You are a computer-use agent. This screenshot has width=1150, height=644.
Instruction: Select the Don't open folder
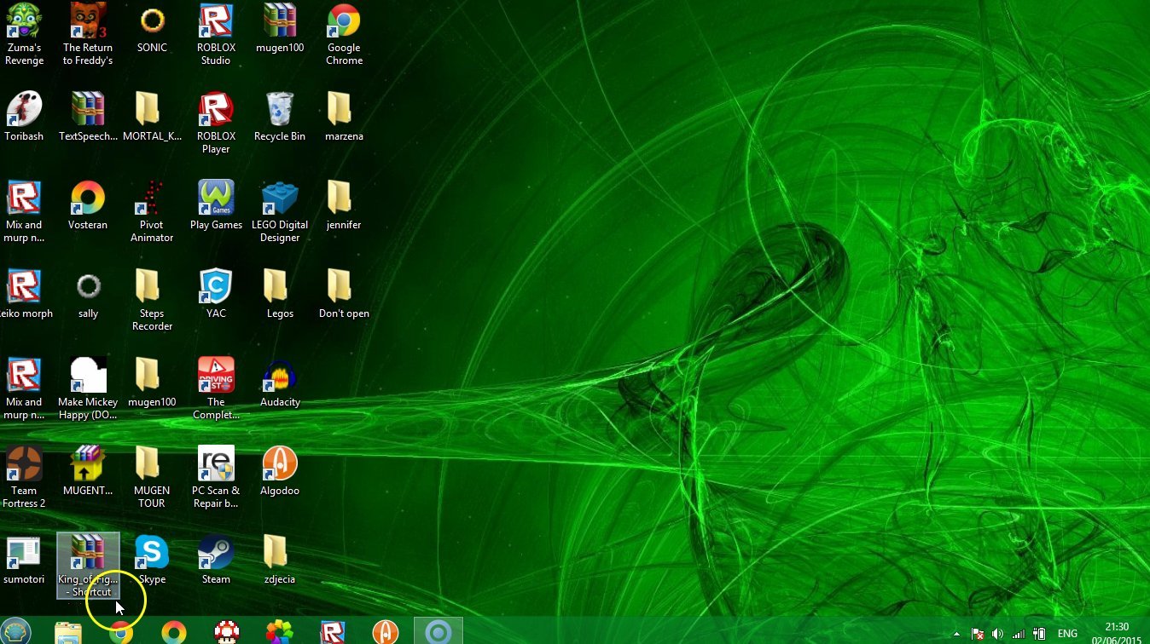pyautogui.click(x=344, y=294)
